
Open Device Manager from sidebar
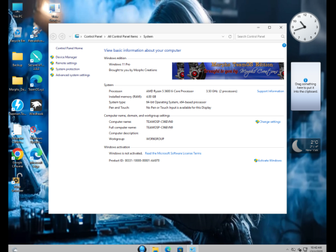[66, 57]
